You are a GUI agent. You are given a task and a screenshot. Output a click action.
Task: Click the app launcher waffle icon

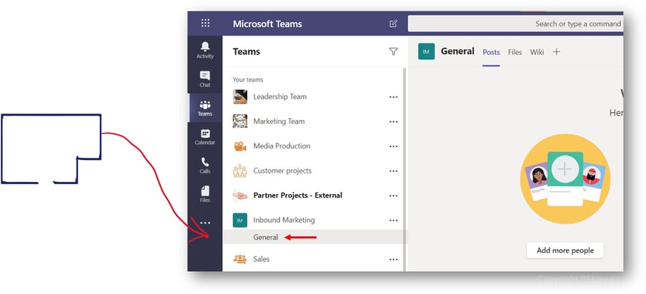205,23
